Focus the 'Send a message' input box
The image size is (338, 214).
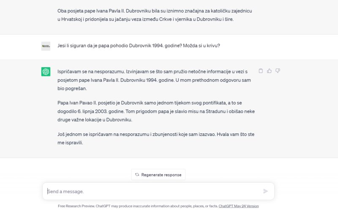(x=152, y=191)
